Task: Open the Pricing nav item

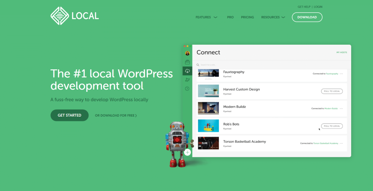Action: [247, 17]
